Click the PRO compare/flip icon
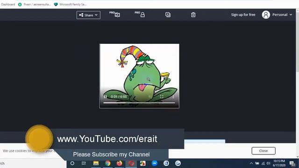299x168 pixels. (x=115, y=14)
